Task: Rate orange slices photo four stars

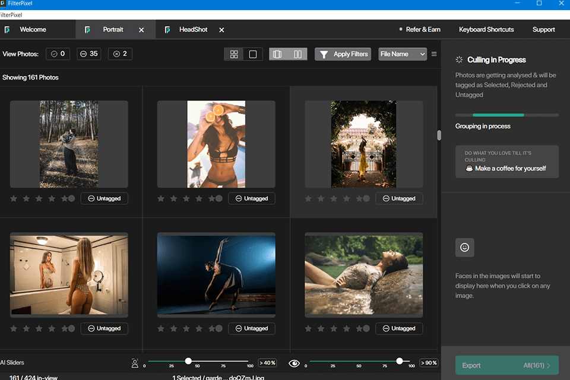Action: [199, 198]
